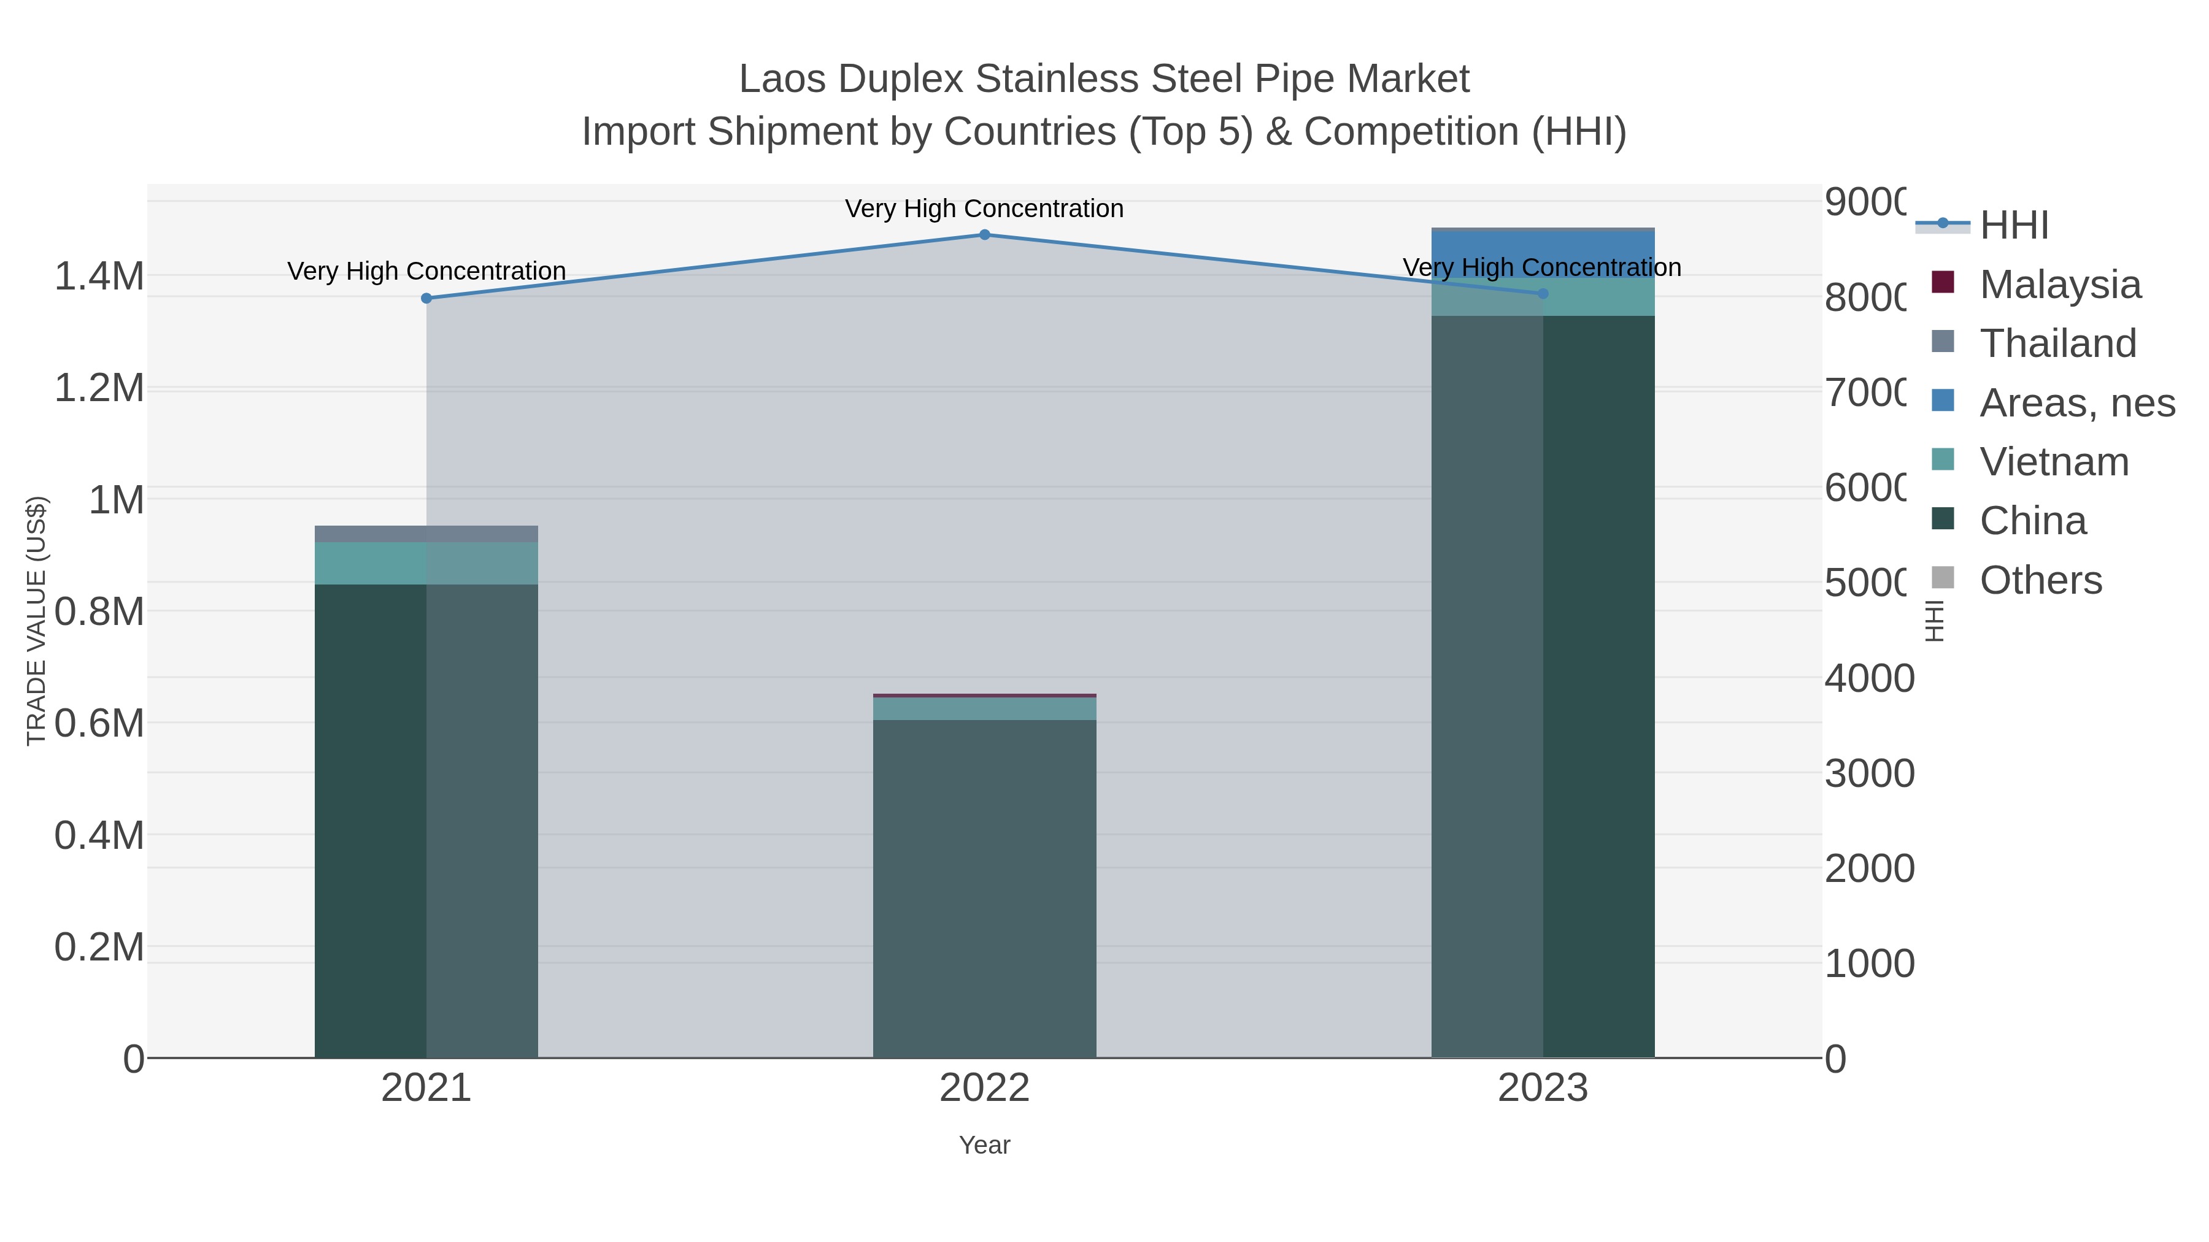
Task: Click the Import Shipment by Countries subtitle
Action: (1104, 132)
